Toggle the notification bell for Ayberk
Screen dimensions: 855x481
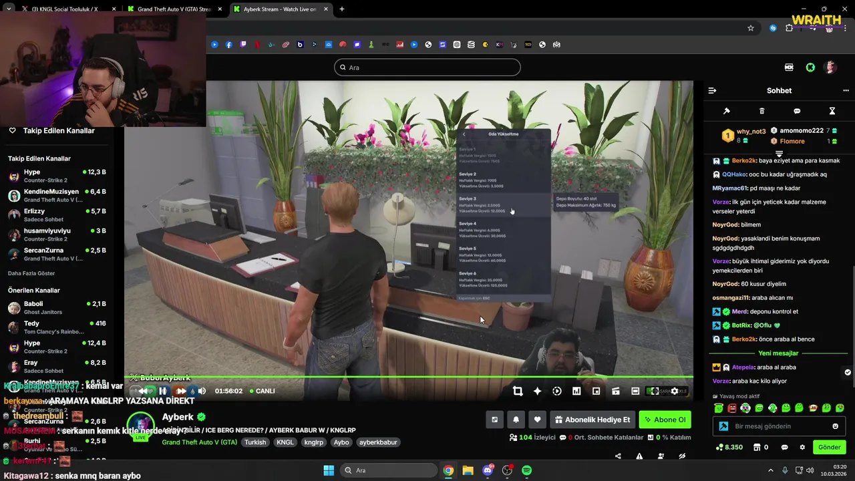(516, 420)
